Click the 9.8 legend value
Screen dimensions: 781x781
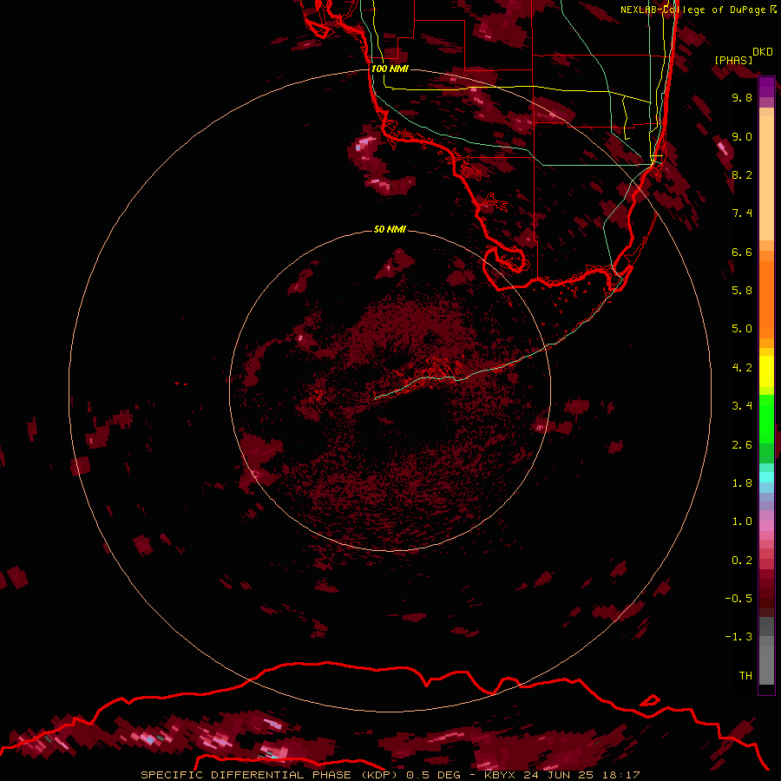(742, 97)
